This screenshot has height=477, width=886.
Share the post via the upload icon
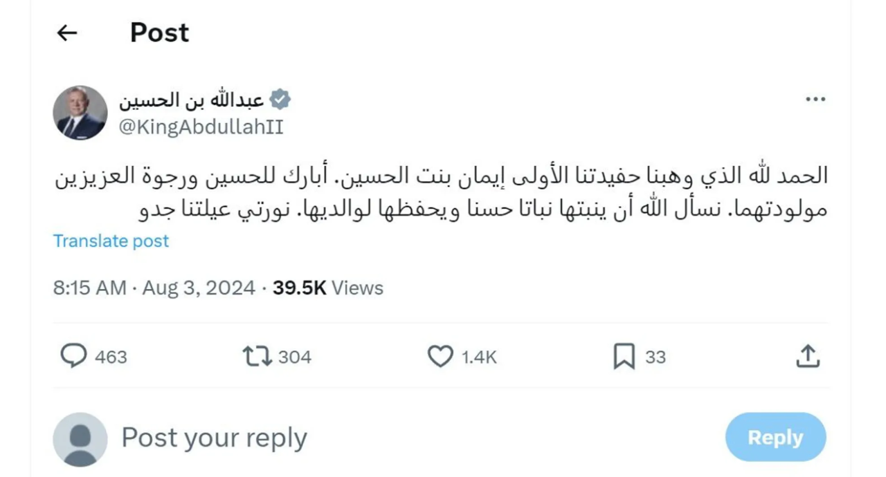tap(807, 356)
